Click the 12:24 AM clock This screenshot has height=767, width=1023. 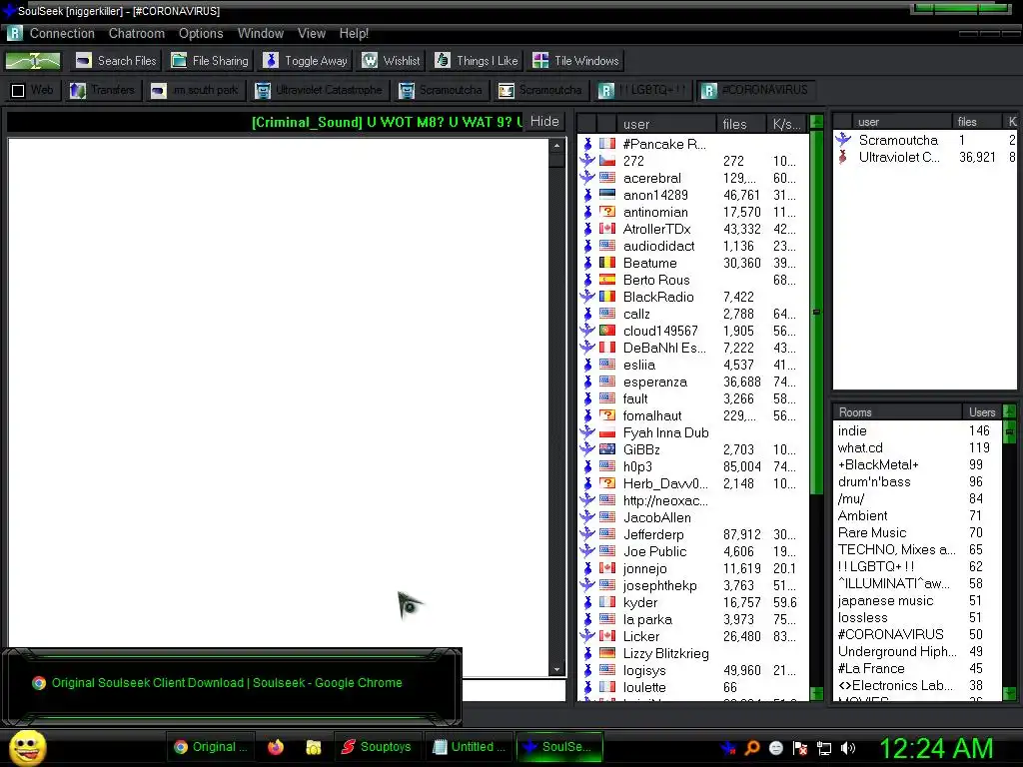(x=936, y=748)
